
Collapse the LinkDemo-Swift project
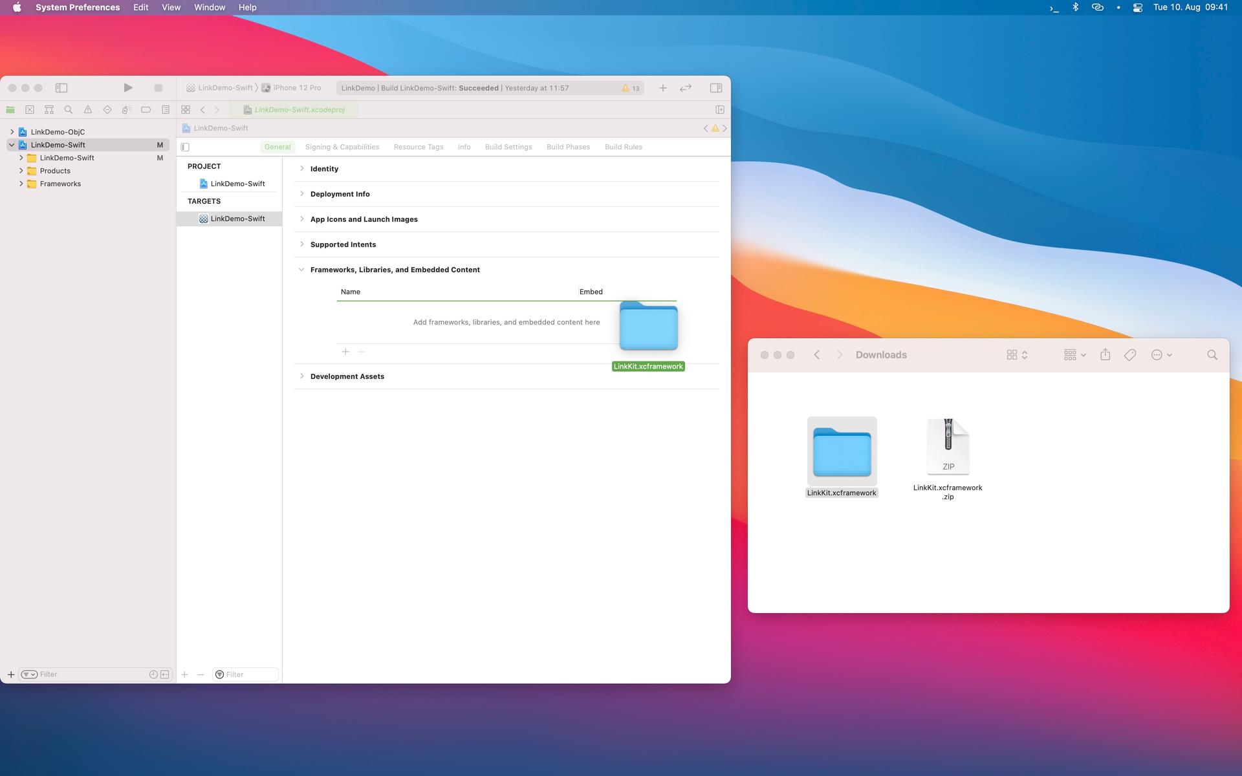(x=12, y=145)
